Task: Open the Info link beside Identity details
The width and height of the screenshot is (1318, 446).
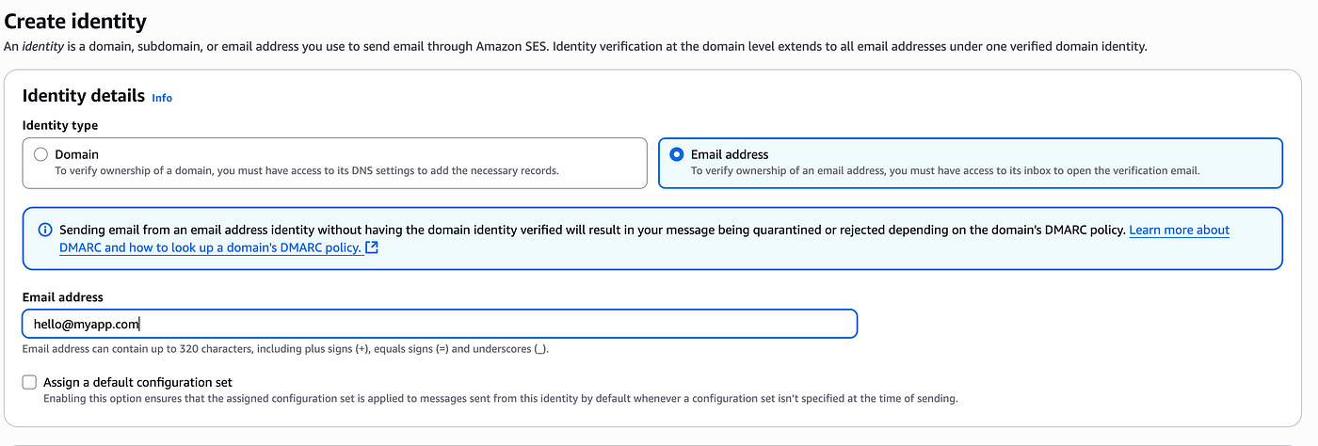Action: click(162, 98)
